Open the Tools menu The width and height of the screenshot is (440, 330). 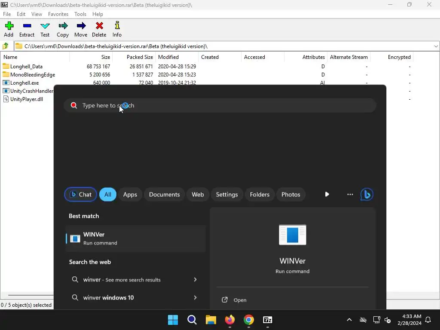[x=80, y=14]
